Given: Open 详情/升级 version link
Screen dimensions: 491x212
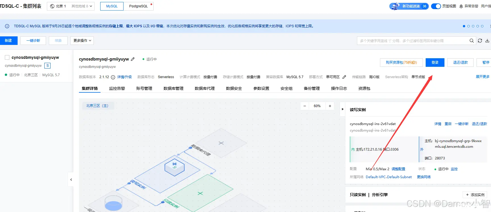Looking at the screenshot, I should point(124,77).
